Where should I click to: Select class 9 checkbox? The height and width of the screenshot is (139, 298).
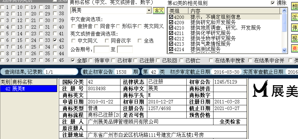click(2, 60)
